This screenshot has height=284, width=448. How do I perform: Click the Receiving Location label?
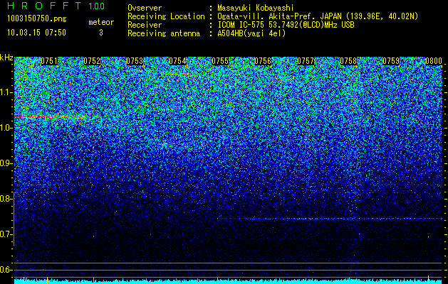coord(166,16)
